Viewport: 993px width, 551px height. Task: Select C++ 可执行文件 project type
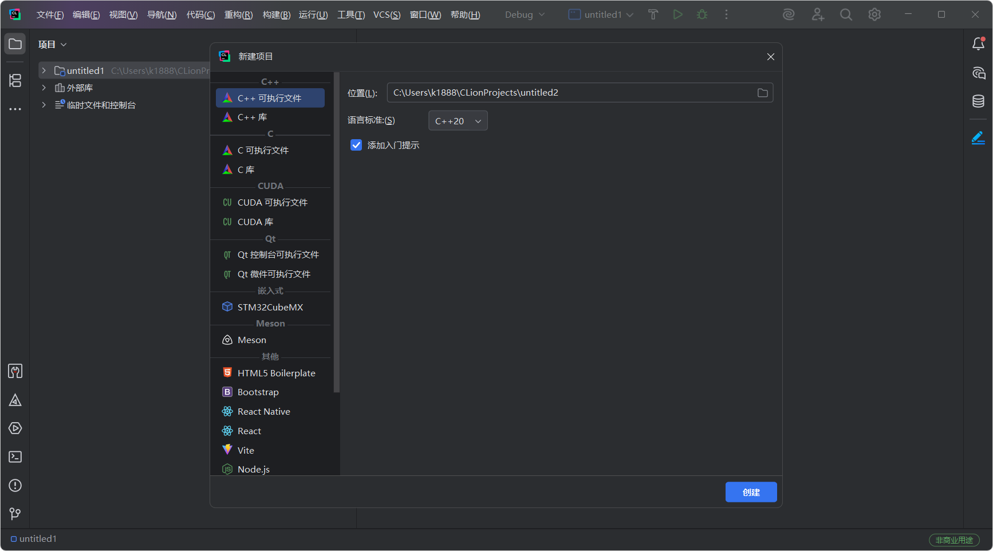coord(270,98)
